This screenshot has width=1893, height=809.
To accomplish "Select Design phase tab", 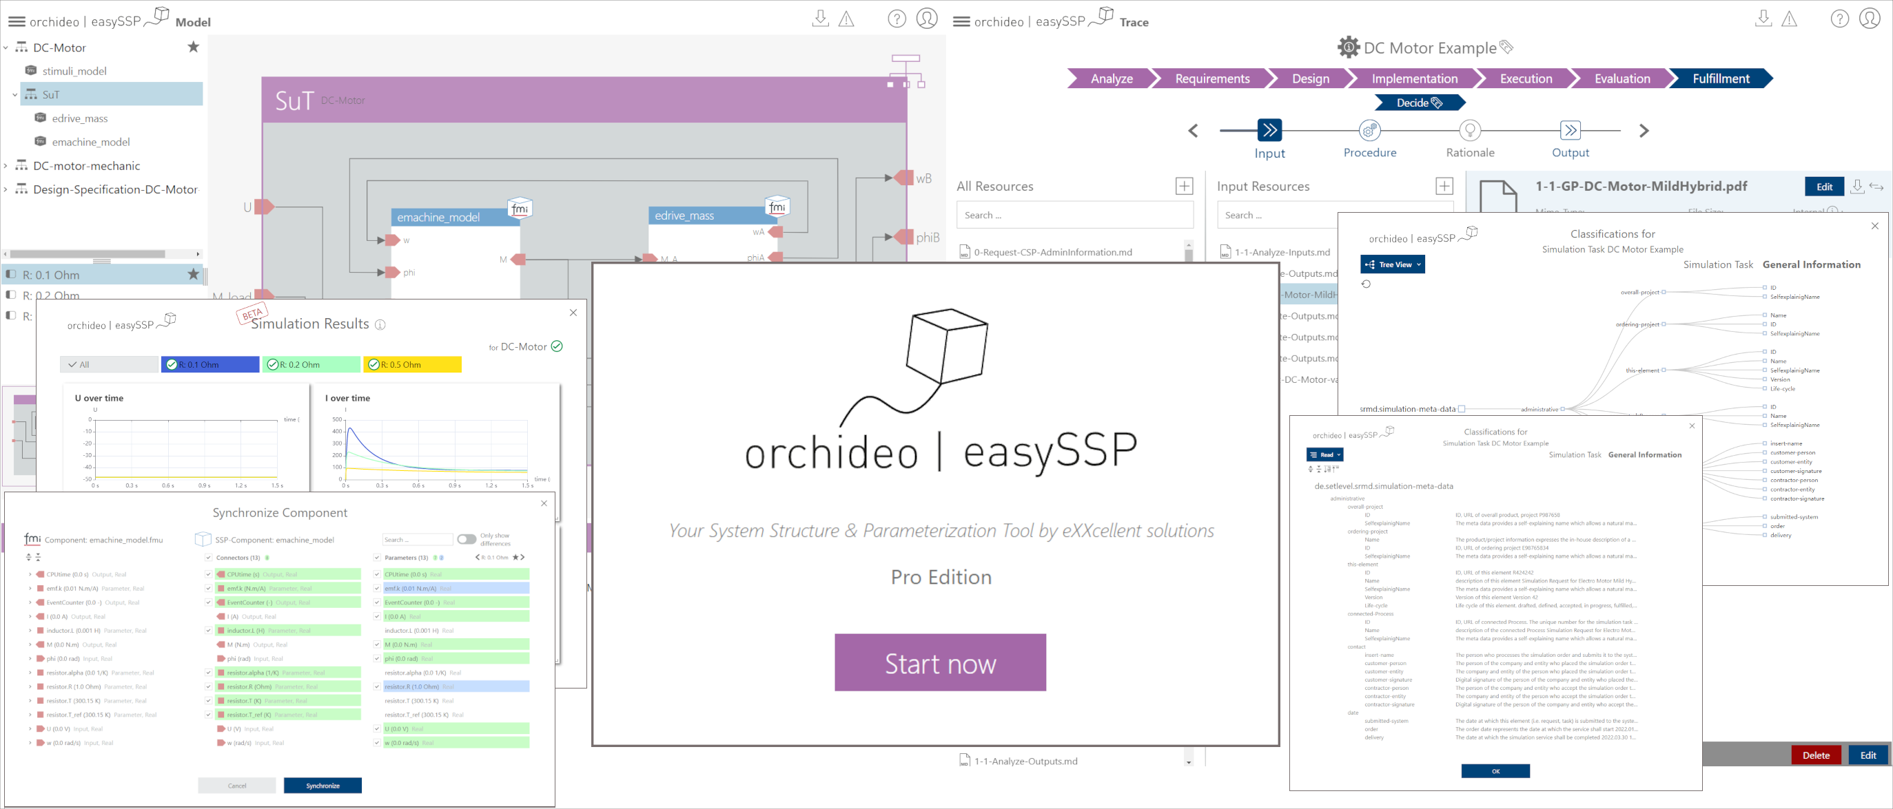I will pos(1310,78).
